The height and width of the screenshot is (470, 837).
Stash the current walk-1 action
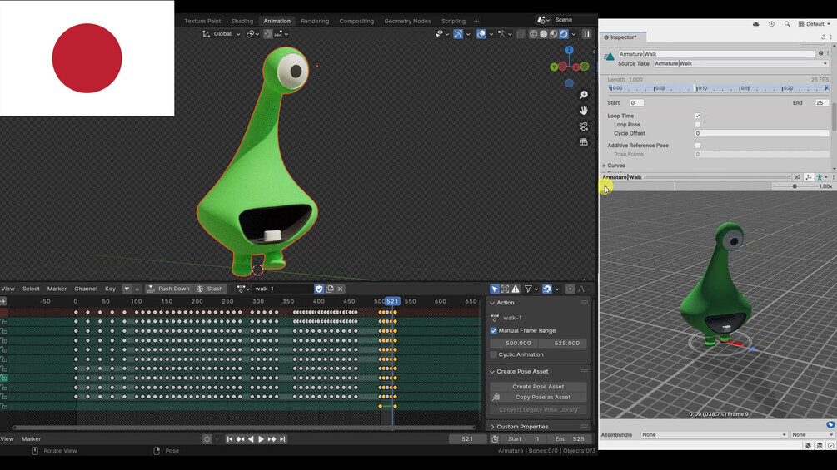[210, 289]
